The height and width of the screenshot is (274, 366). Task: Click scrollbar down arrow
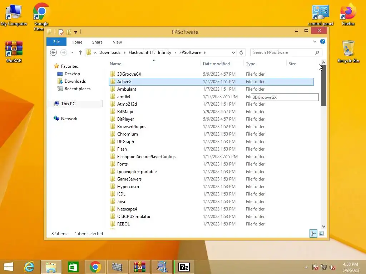[323, 227]
